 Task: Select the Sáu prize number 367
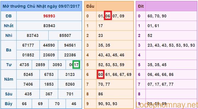click(x=49, y=94)
